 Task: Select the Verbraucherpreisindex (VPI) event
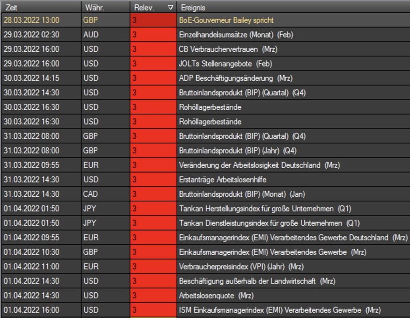[241, 266]
